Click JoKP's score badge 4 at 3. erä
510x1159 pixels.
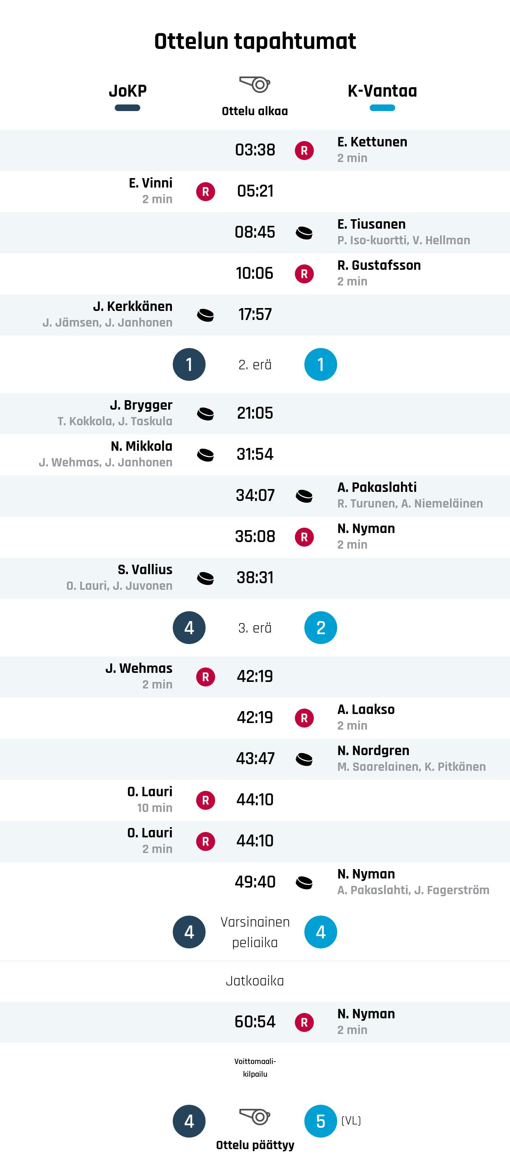click(x=189, y=628)
